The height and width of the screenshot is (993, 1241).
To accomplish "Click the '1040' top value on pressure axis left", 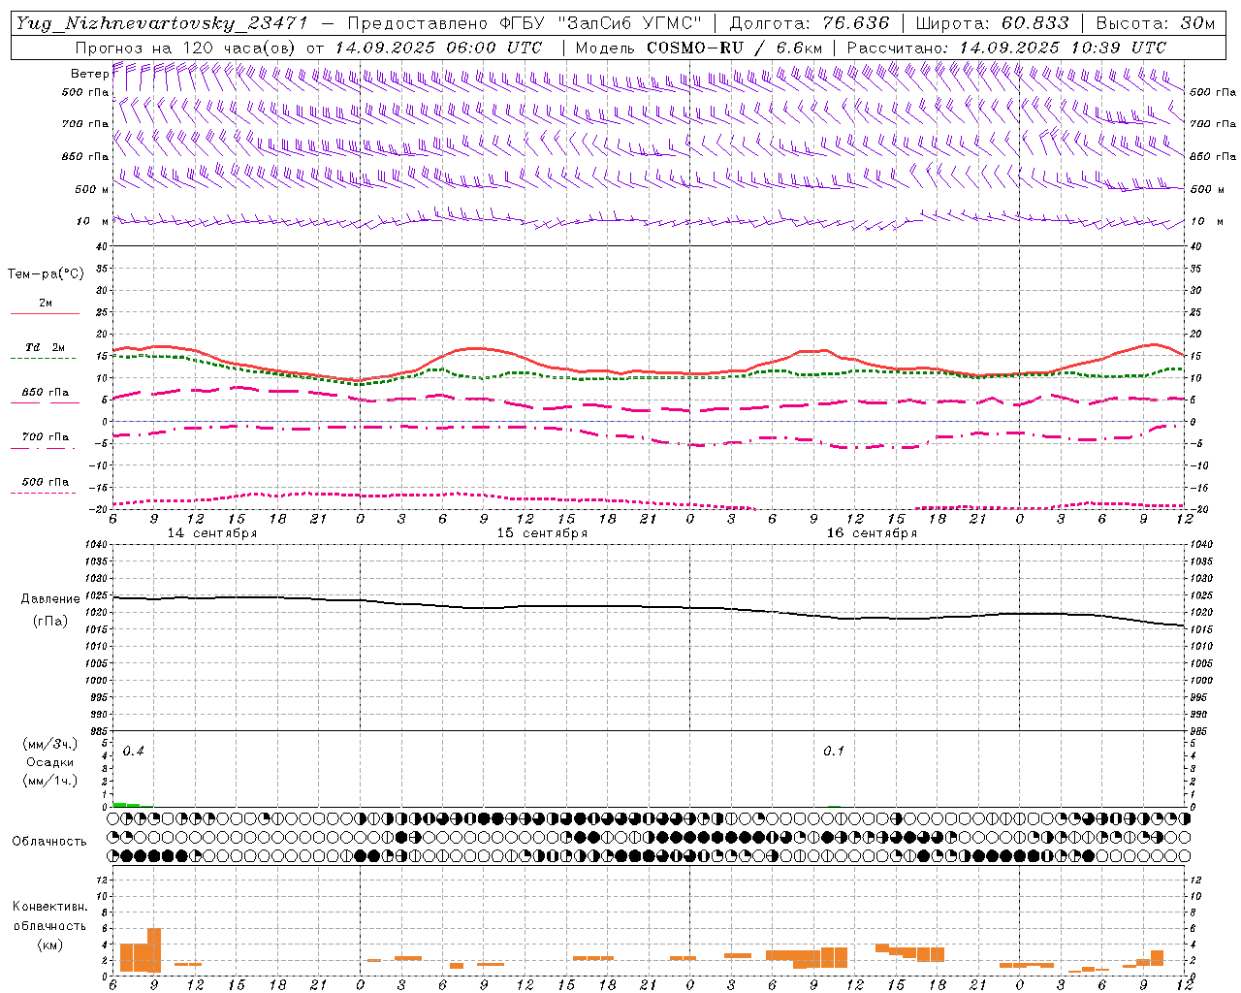I will (x=97, y=545).
